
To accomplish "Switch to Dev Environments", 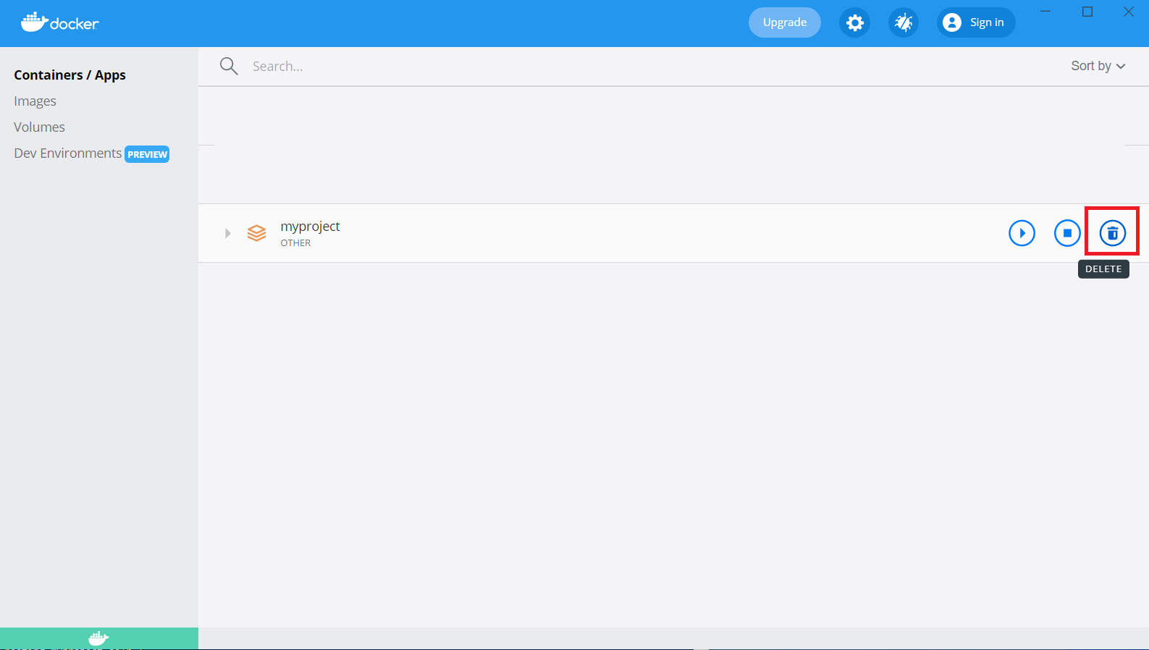I will point(68,153).
